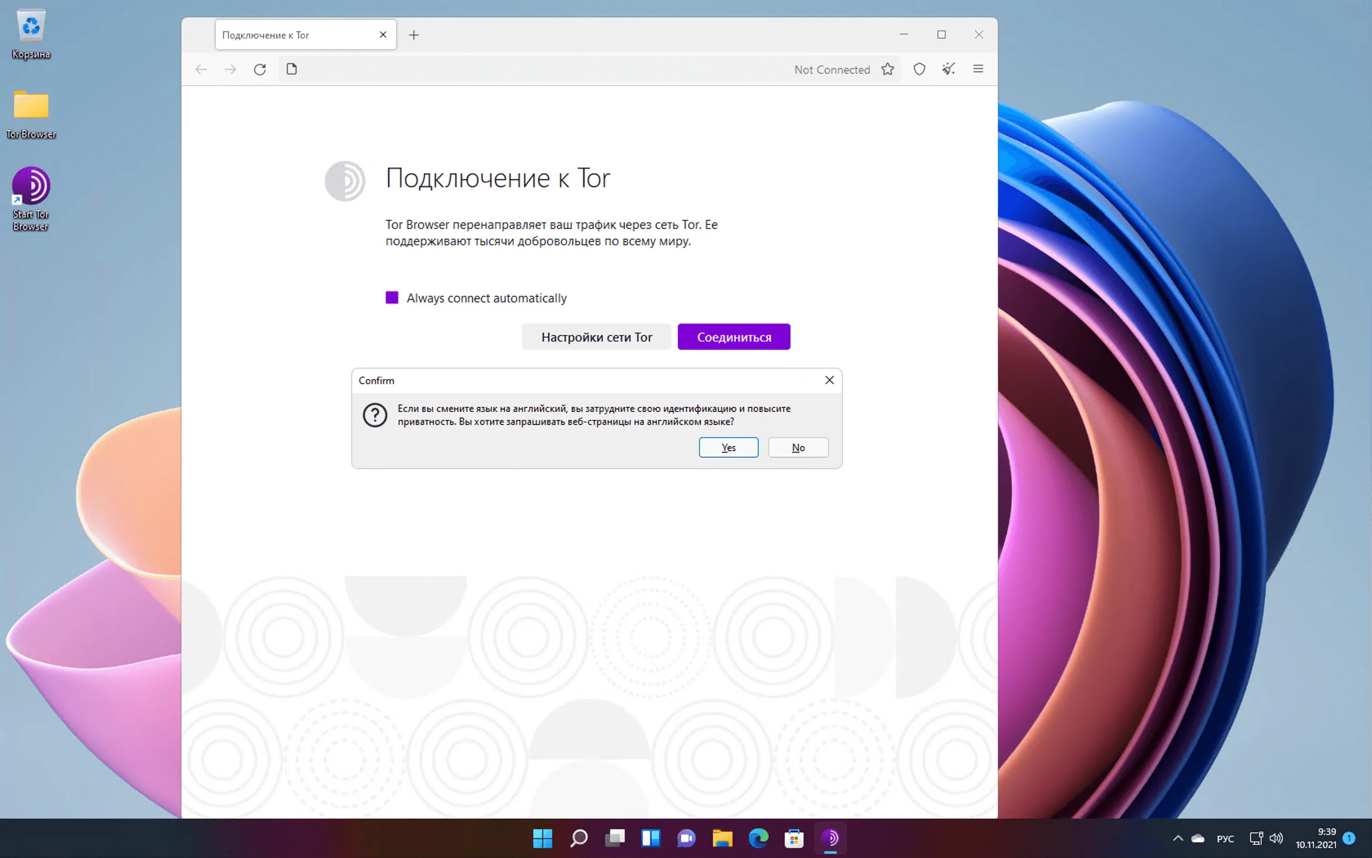
Task: Open Настройки сети Tor settings
Action: tap(596, 337)
